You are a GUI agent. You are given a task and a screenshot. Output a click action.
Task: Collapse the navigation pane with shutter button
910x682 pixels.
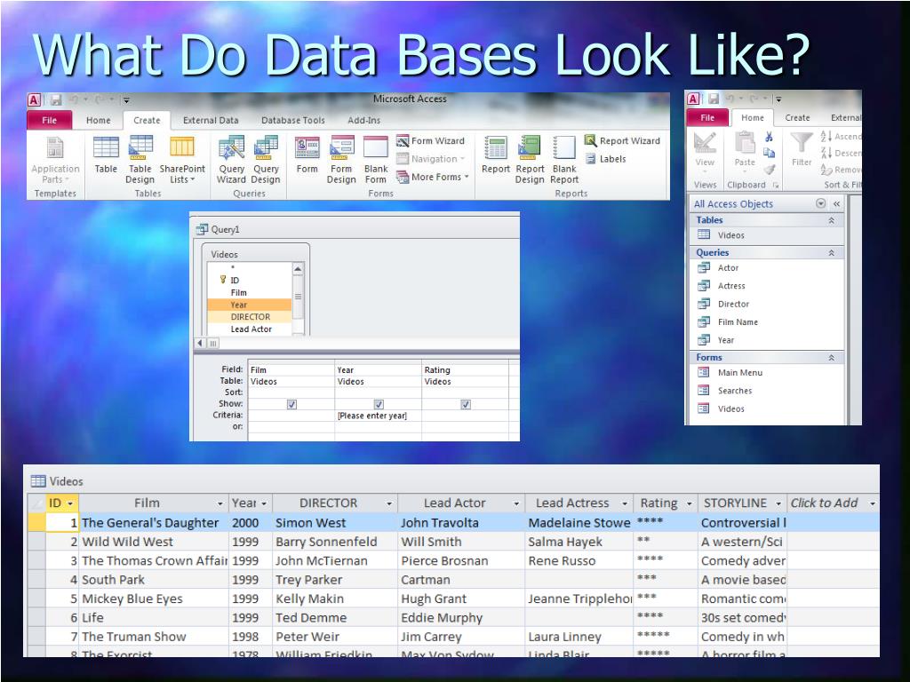(x=836, y=203)
